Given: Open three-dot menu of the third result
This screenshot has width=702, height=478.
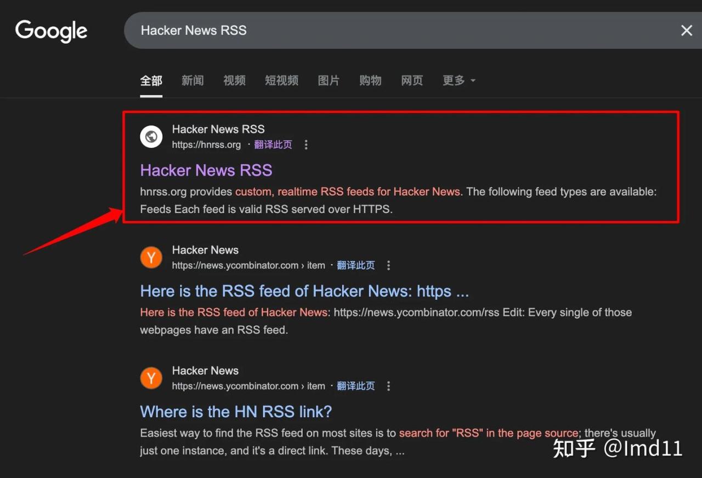Looking at the screenshot, I should click(x=388, y=386).
